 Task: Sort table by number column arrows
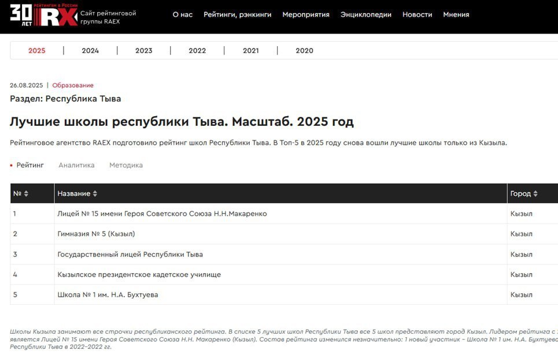point(26,193)
